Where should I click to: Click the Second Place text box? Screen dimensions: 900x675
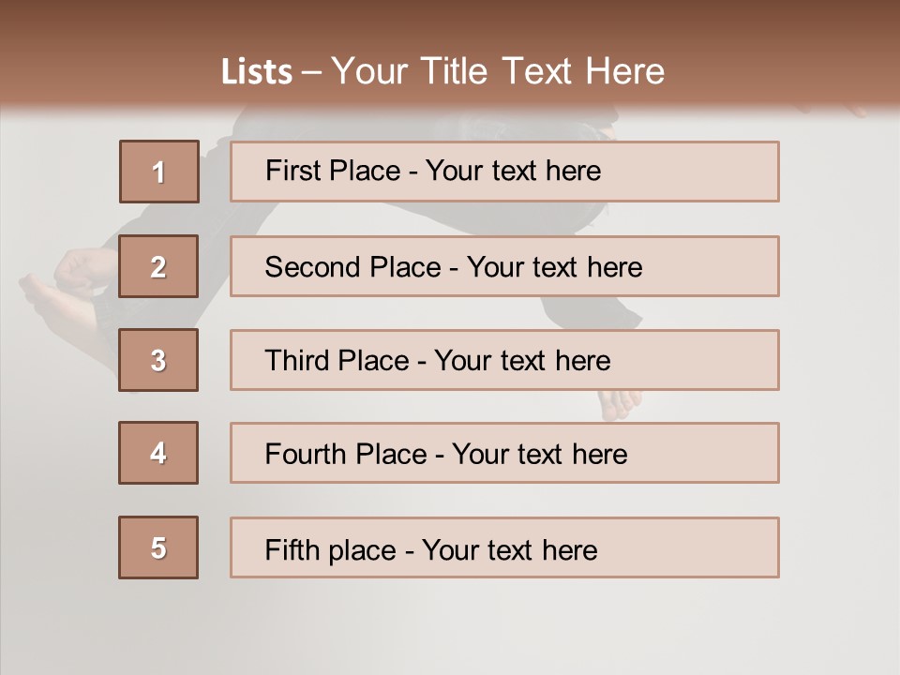(504, 266)
